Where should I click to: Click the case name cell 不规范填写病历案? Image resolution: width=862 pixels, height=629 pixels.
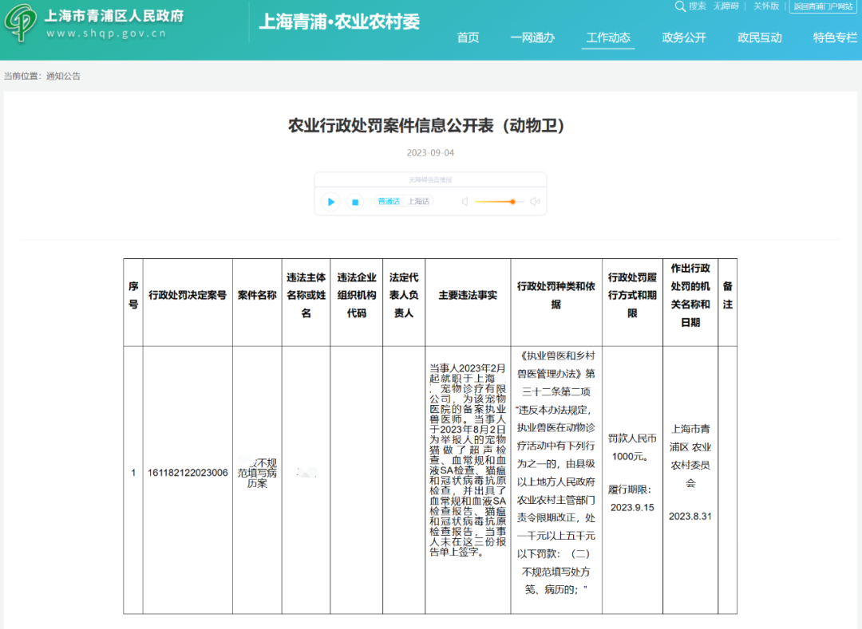(257, 473)
